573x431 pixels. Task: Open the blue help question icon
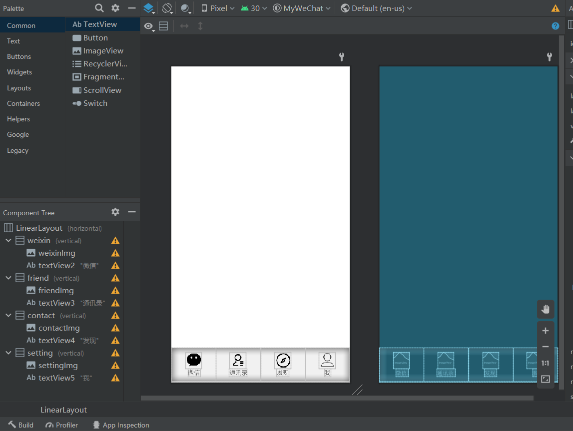[555, 26]
